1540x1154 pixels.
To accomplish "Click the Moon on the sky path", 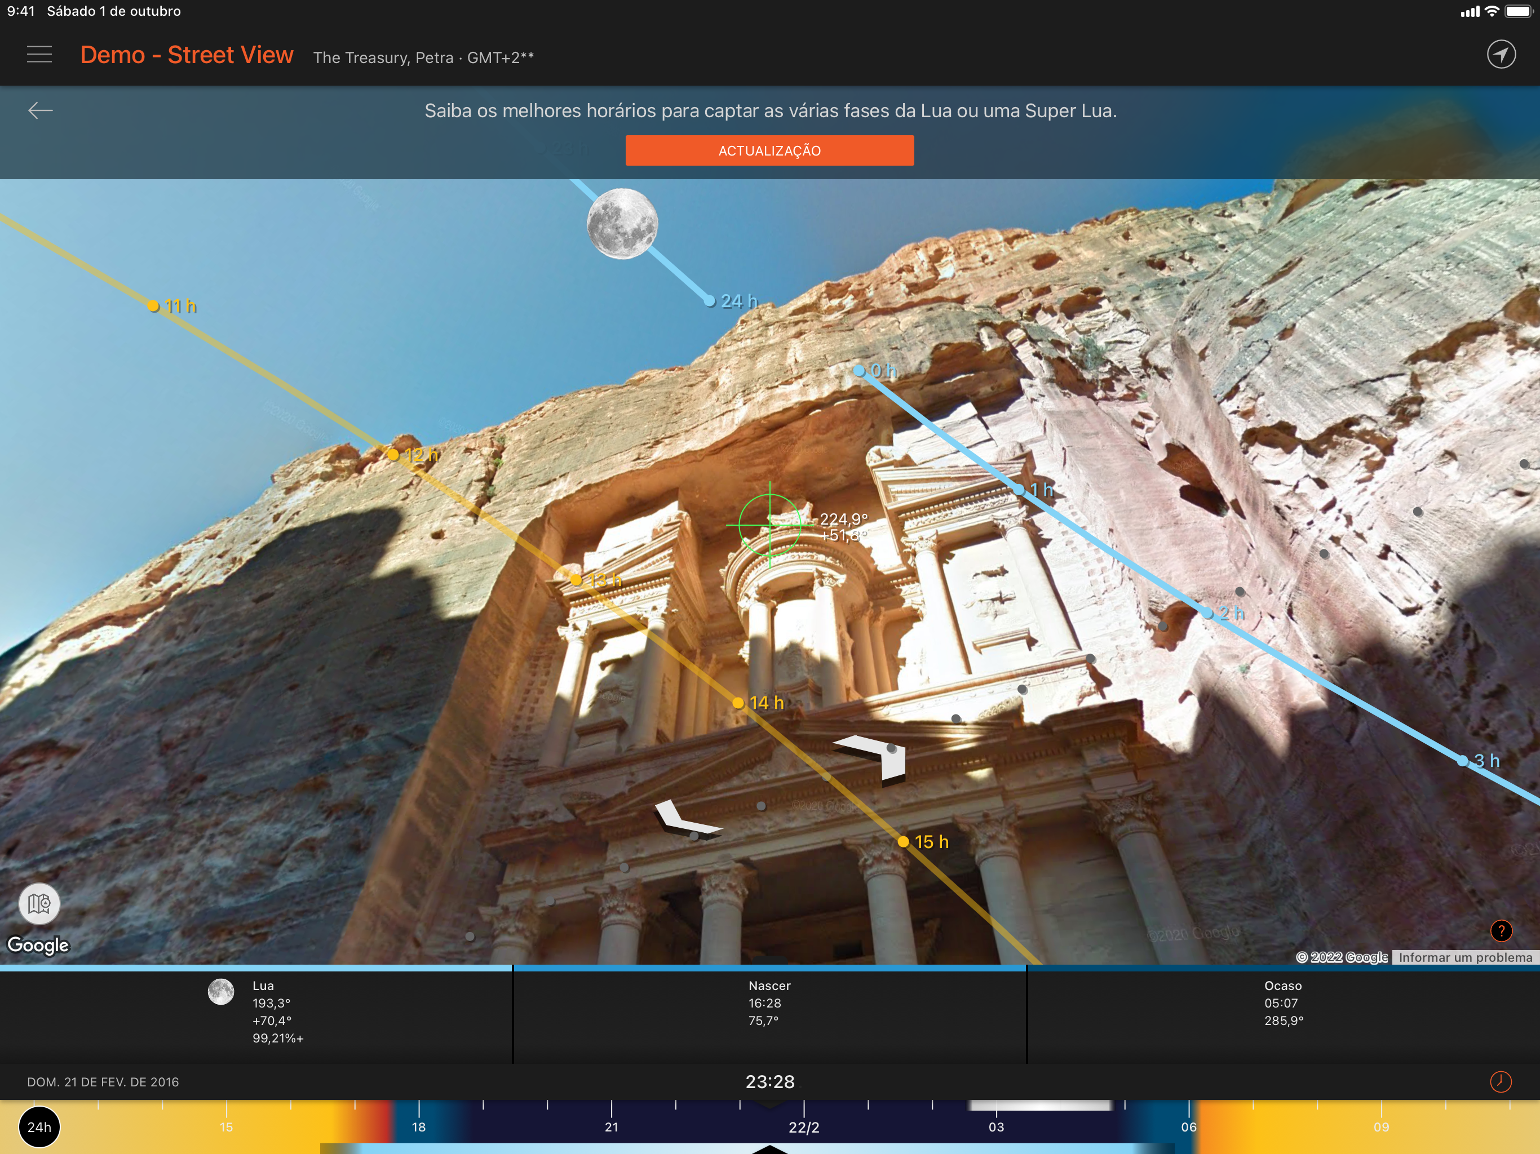I will click(x=622, y=224).
